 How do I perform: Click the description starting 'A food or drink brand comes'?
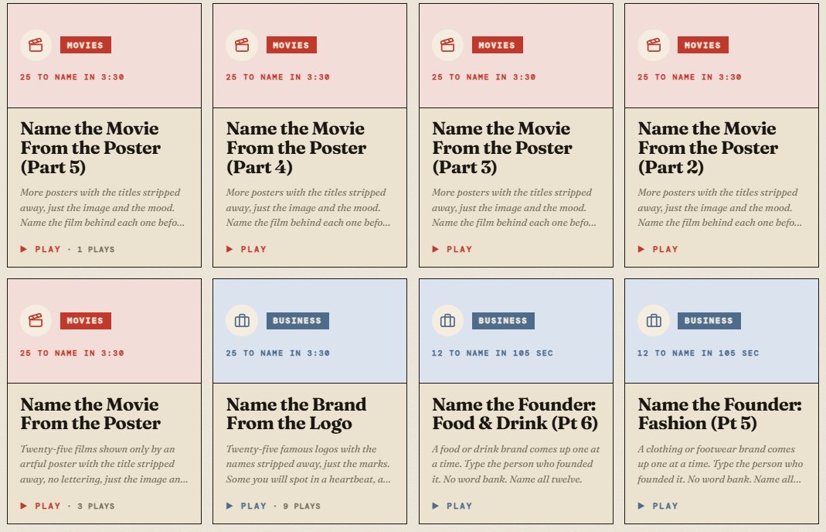pyautogui.click(x=515, y=464)
